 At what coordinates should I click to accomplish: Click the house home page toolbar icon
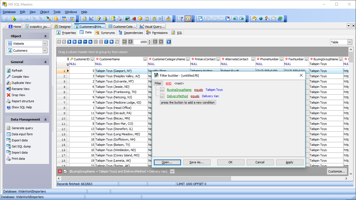(254, 19)
